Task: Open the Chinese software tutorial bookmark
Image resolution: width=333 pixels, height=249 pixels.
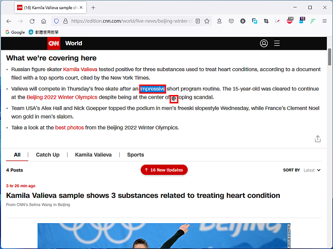Action: click(x=43, y=32)
